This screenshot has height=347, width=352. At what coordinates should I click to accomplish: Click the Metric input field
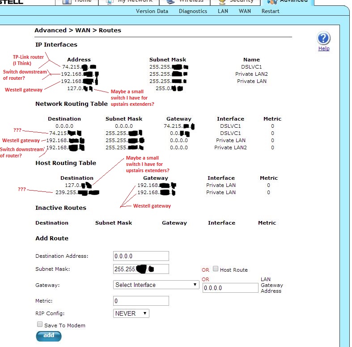pyautogui.click(x=141, y=301)
